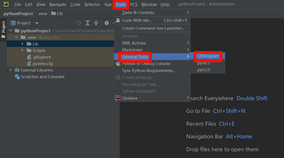Launch QtDesigner from External Tools

[x=207, y=56]
